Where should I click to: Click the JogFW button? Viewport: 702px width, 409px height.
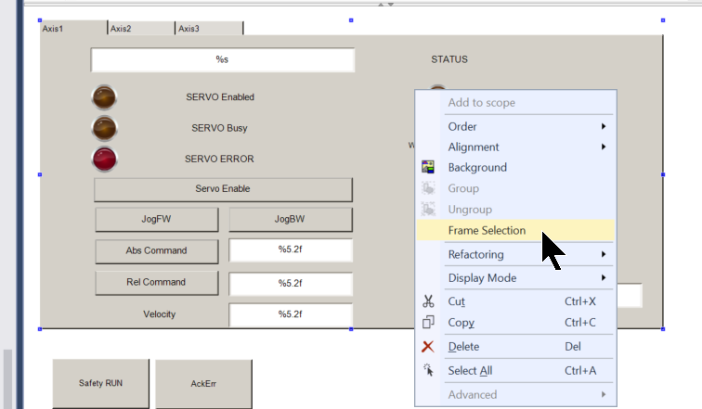tap(157, 220)
